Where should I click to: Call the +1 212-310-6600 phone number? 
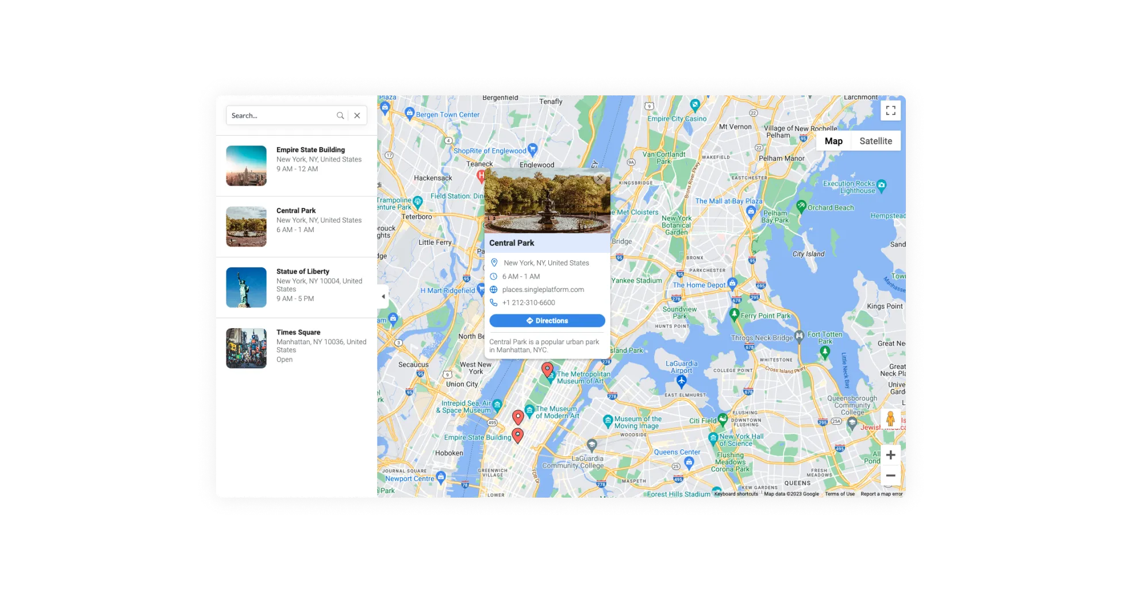pos(528,303)
